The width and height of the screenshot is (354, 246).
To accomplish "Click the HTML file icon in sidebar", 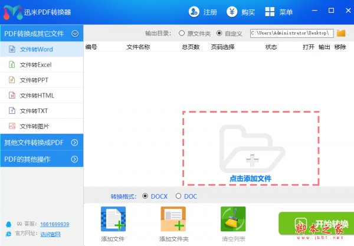I will coord(12,95).
